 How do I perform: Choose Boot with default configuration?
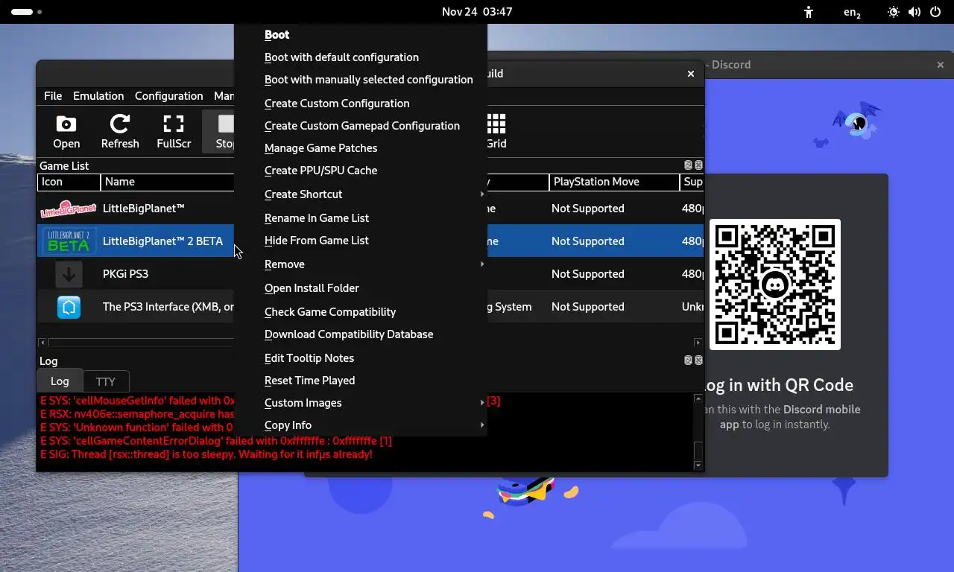361,57
